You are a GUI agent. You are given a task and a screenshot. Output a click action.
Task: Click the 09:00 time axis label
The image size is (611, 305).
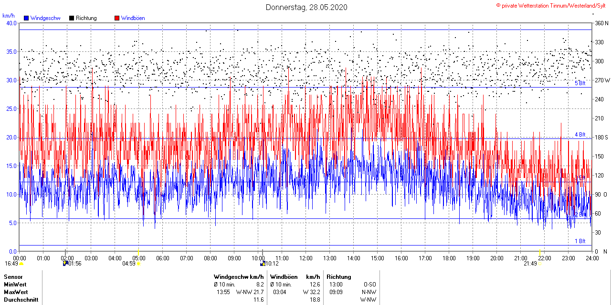(x=234, y=258)
